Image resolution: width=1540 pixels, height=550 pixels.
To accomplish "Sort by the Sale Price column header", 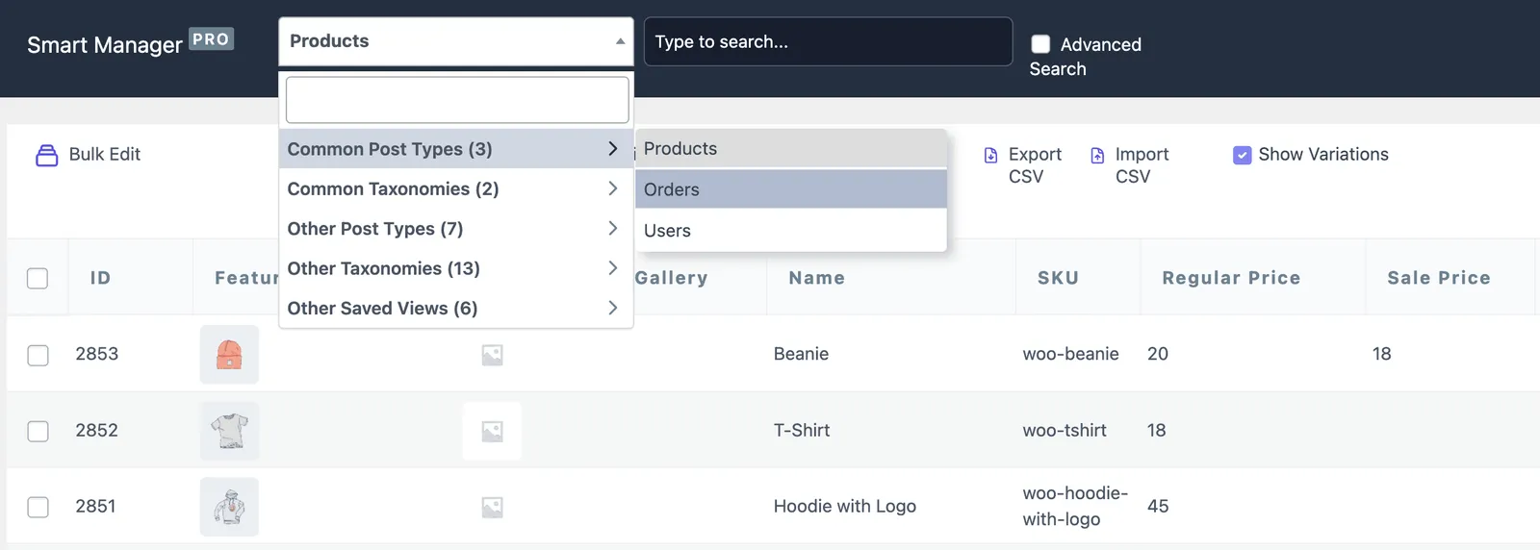I will click(1439, 278).
